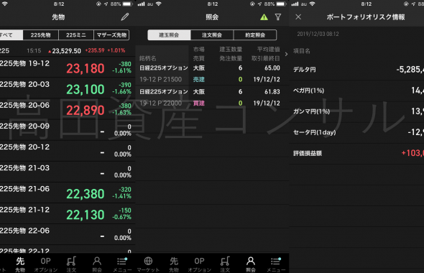Viewport: 424px width, 273px height.
Task: Select the ベガ円(1%) row
Action: (x=356, y=91)
